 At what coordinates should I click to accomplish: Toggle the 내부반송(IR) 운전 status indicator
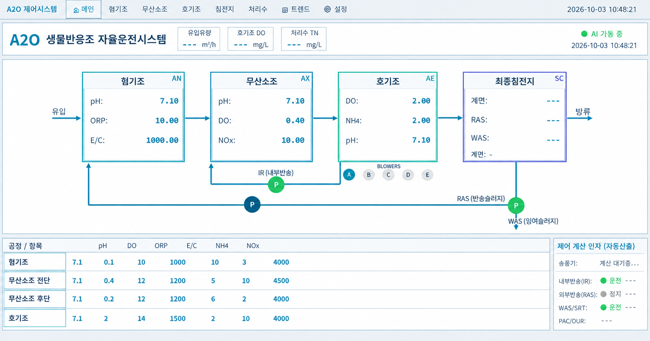(x=603, y=281)
